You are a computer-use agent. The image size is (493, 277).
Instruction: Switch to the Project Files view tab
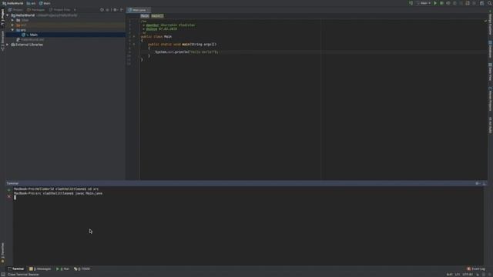pos(60,10)
